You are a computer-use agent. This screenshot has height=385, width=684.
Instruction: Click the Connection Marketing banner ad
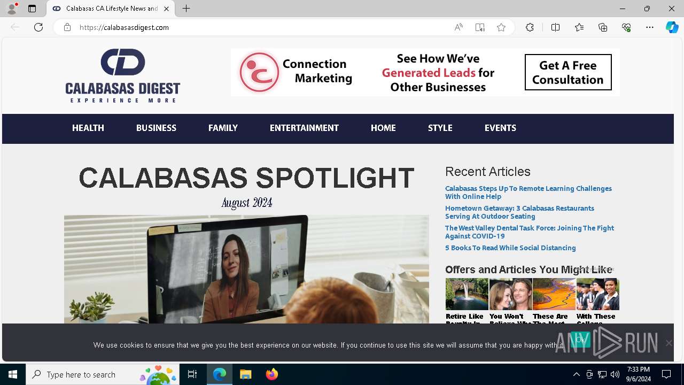[x=425, y=72]
